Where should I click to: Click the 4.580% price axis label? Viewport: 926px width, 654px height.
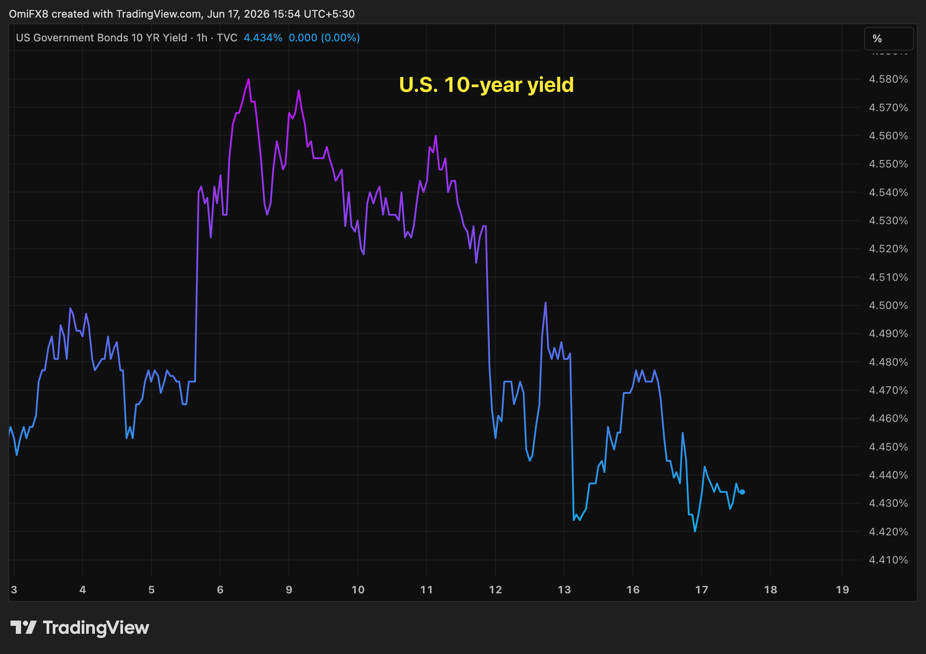click(888, 79)
